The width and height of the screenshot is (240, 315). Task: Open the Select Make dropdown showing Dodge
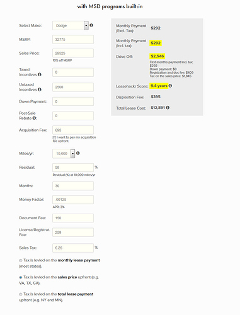(71, 26)
